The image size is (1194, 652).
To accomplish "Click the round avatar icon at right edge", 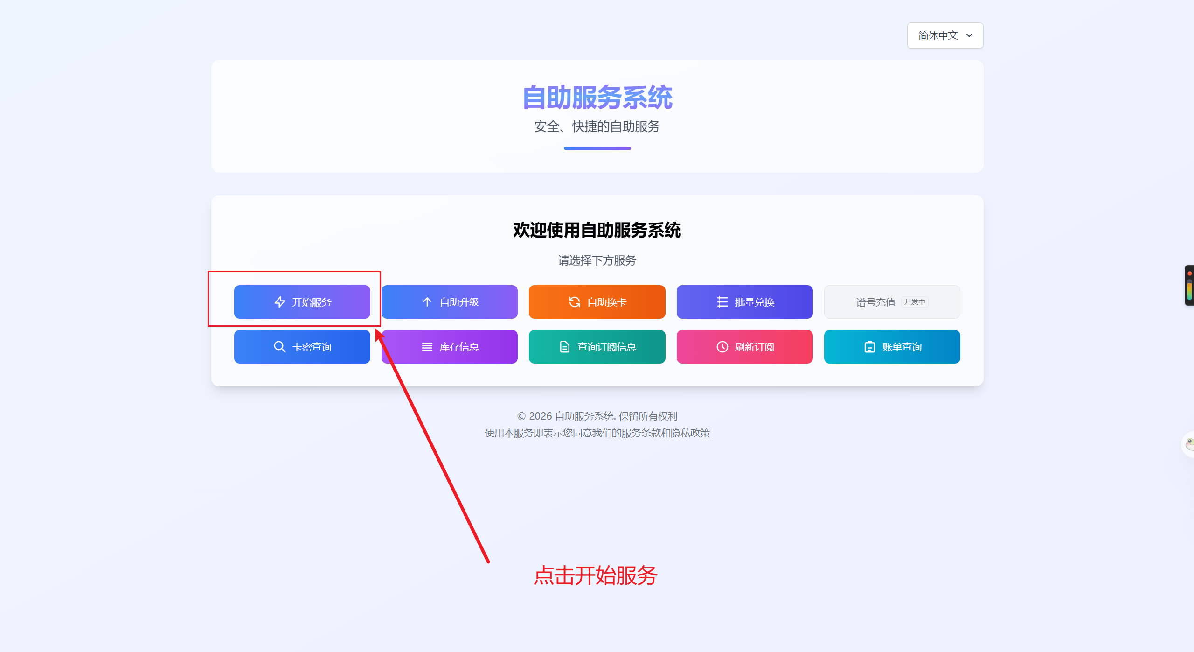I will pos(1189,444).
